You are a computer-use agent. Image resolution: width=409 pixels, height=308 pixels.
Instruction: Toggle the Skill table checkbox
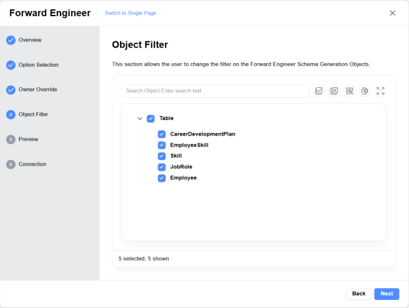[x=162, y=156]
